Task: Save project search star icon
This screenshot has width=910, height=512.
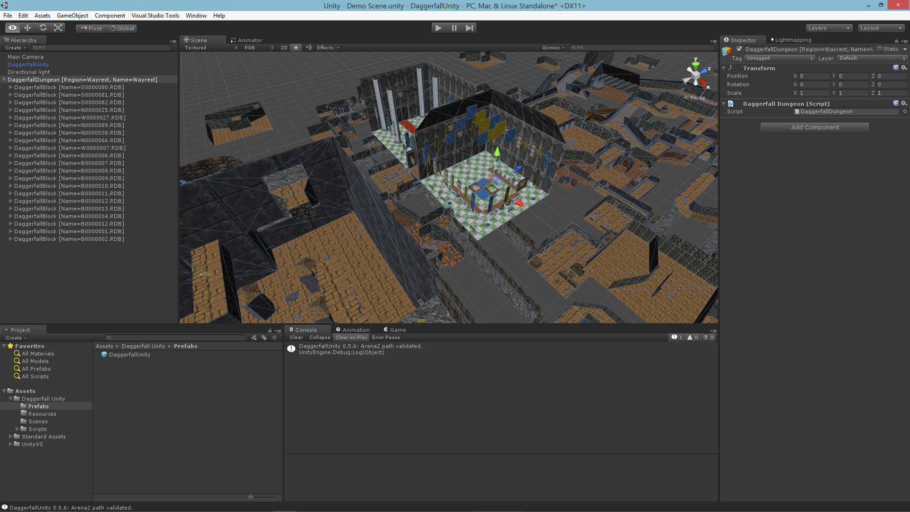Action: pos(274,338)
